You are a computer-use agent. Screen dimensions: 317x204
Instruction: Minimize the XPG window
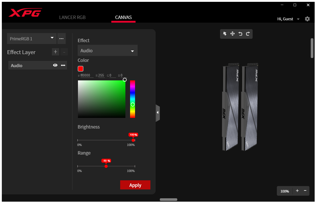click(x=282, y=5)
